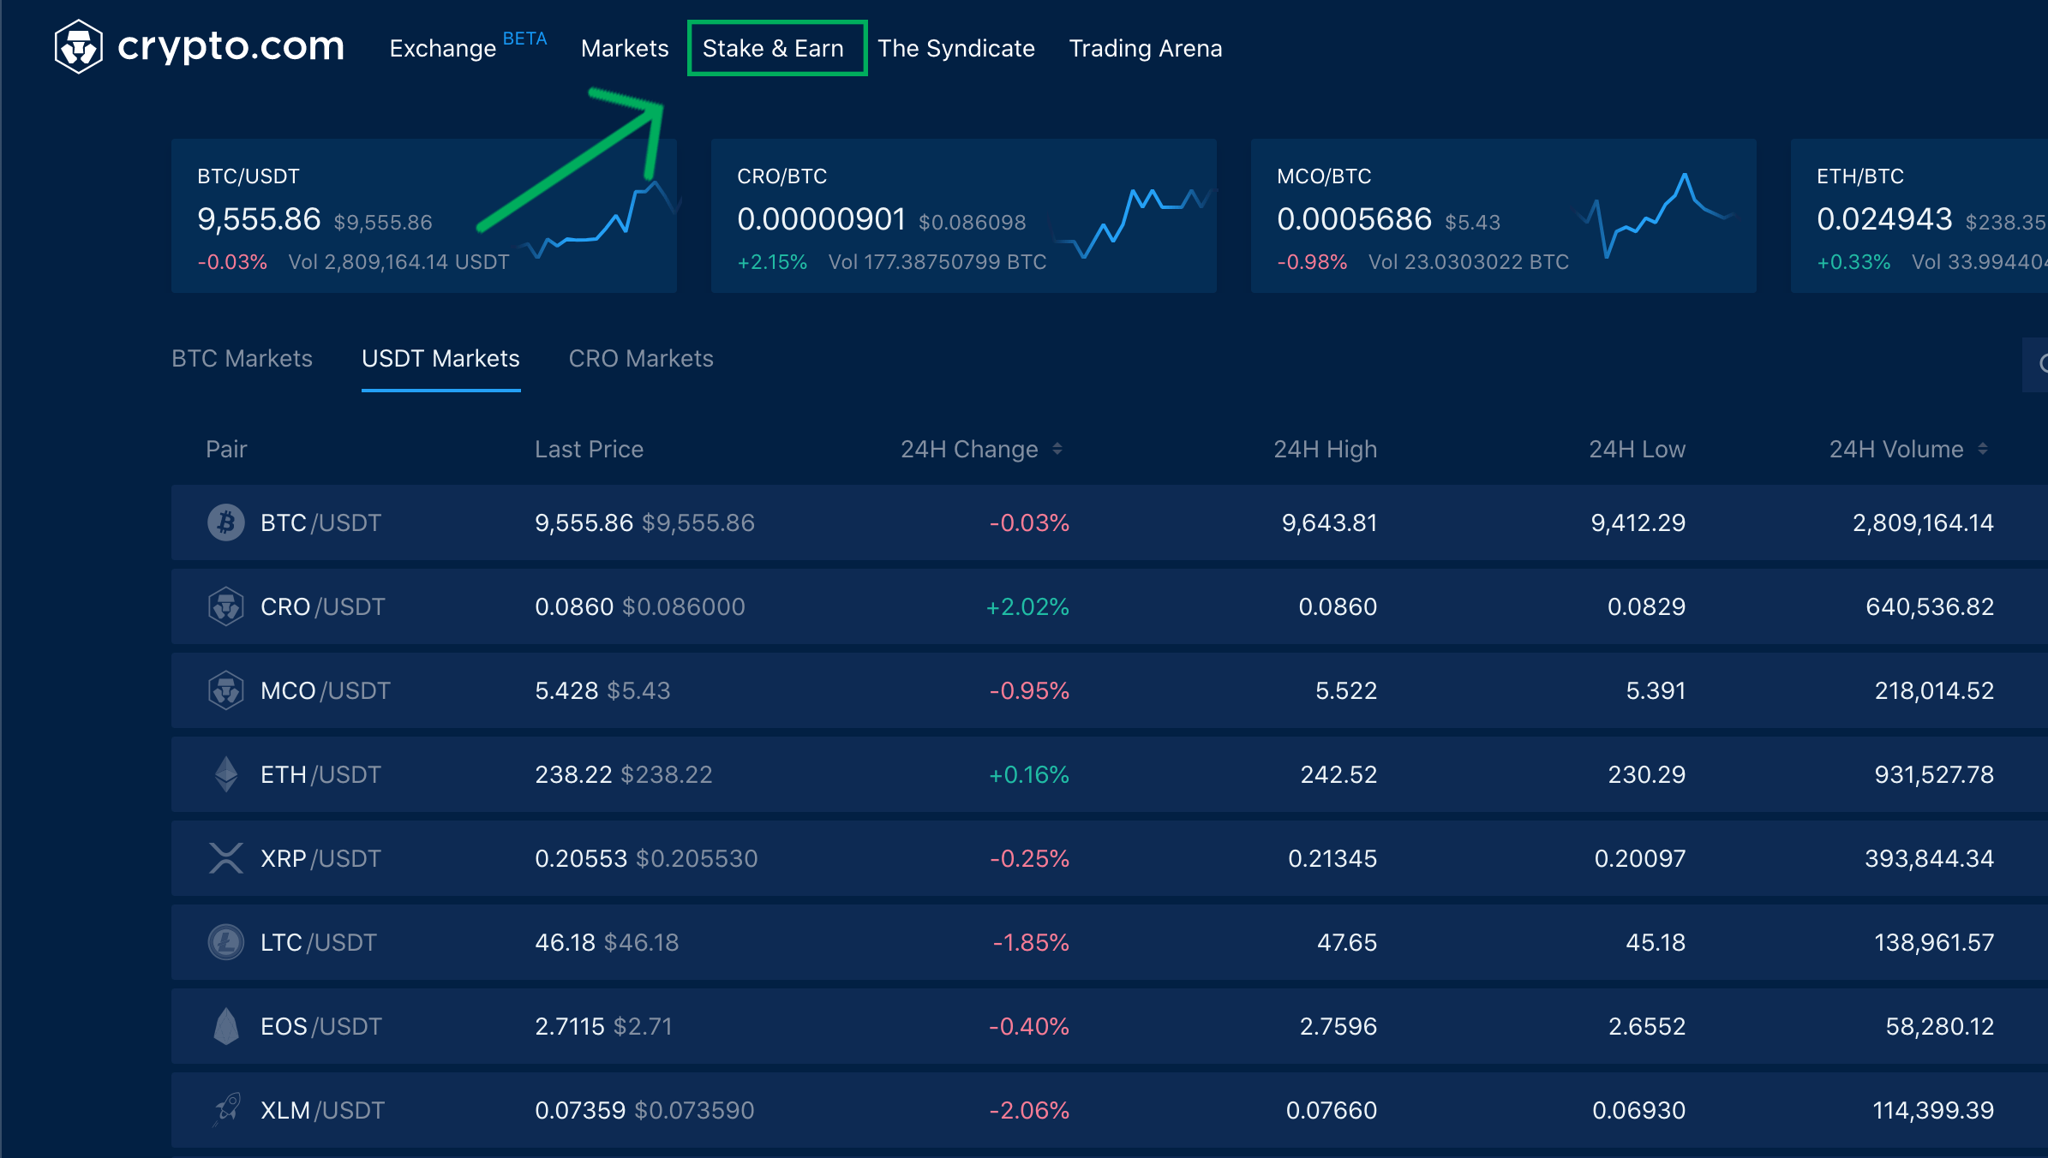Click 24H volume 58,280.12 for EOS
This screenshot has width=2048, height=1158.
pos(1940,1026)
